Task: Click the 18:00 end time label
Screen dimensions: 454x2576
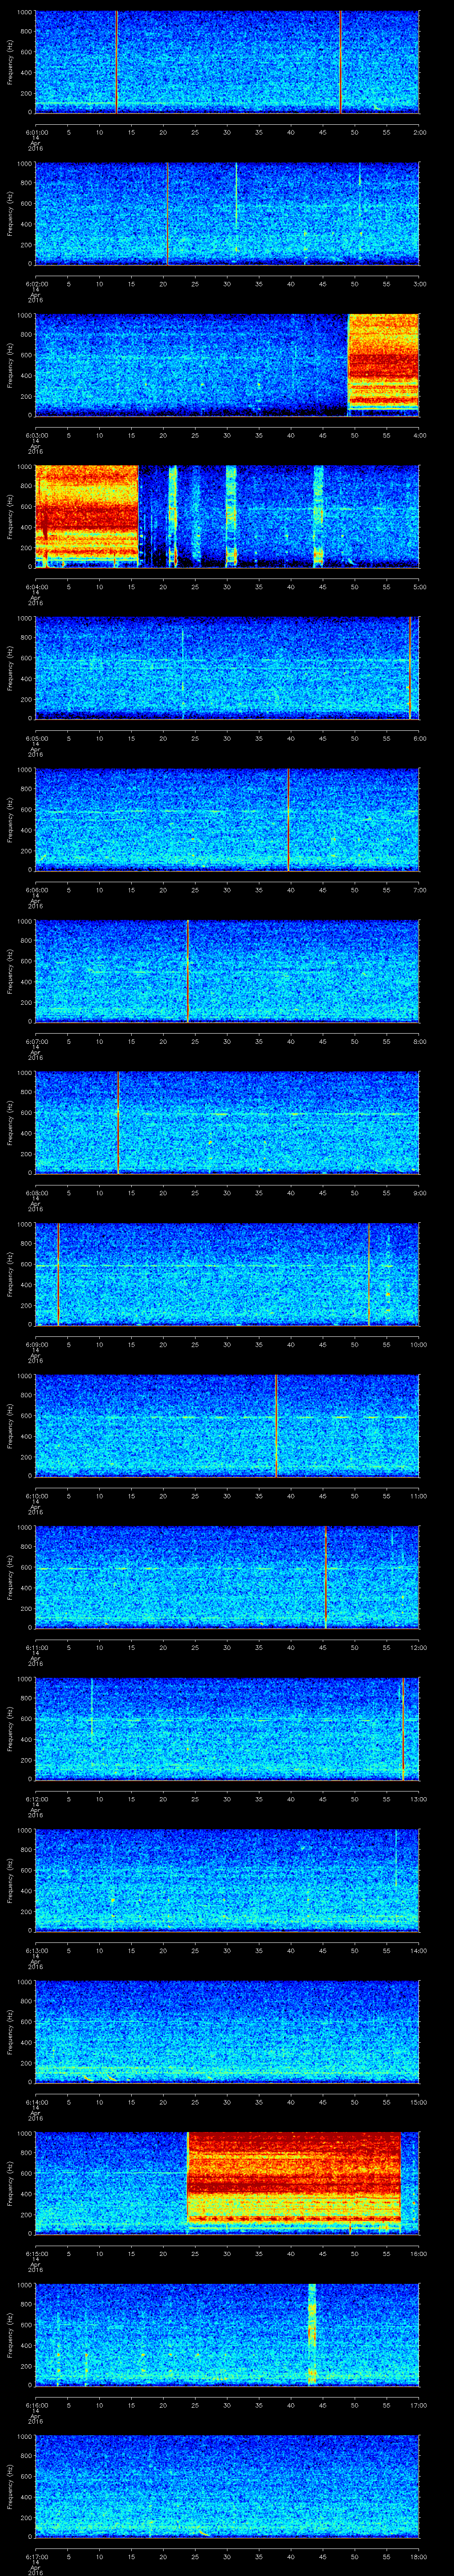Action: (x=418, y=2558)
